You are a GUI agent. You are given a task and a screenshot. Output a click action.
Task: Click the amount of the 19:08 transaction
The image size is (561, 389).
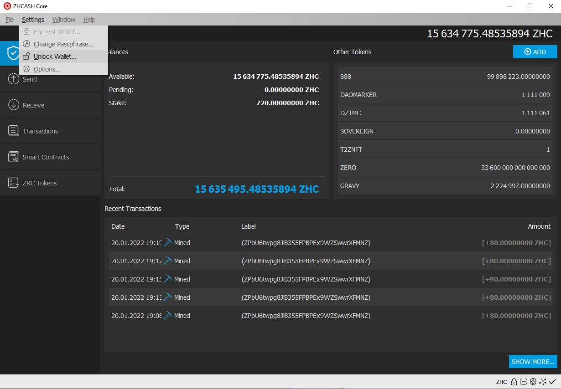(516, 316)
